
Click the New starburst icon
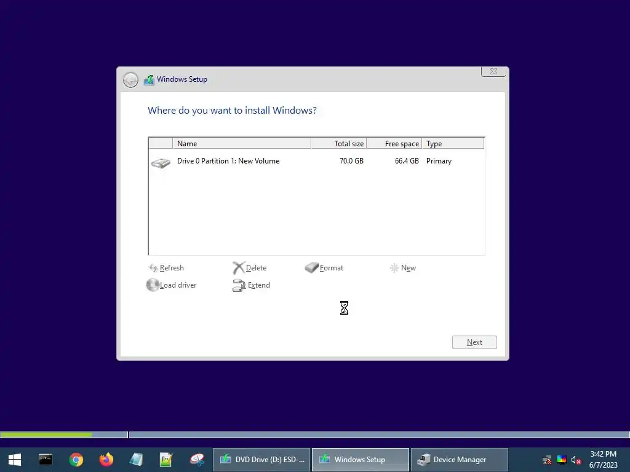click(394, 268)
